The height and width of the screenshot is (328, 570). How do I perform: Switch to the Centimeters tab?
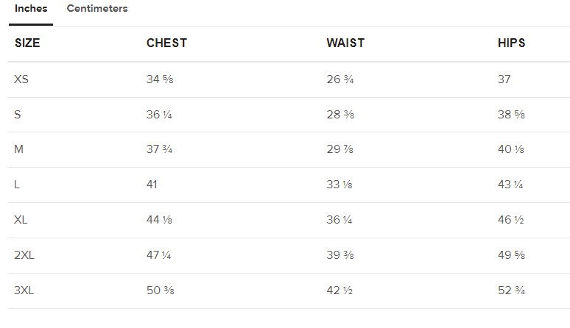pyautogui.click(x=96, y=9)
